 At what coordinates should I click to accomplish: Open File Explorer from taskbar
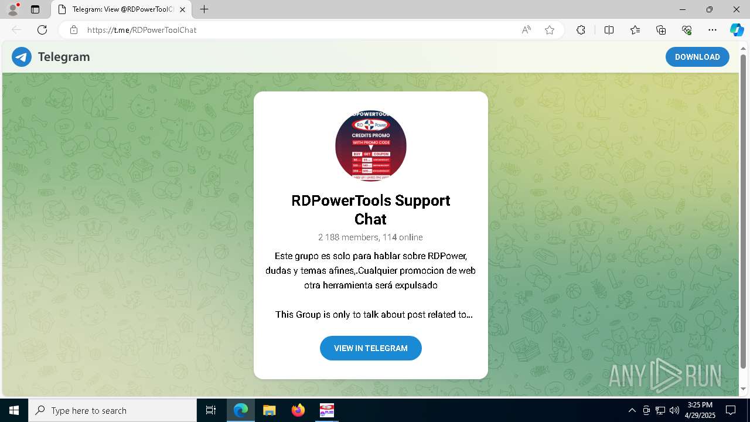pos(270,410)
